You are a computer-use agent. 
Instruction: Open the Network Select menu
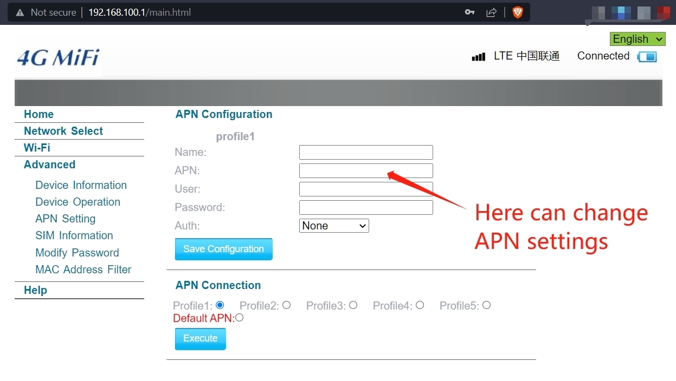click(63, 131)
